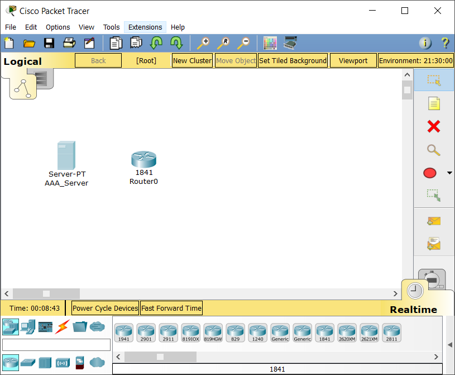Click Fast Forward Time

click(x=171, y=308)
